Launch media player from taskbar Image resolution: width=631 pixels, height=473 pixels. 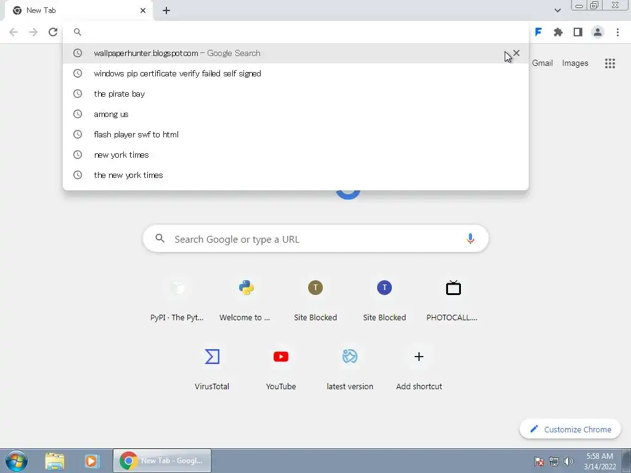(x=92, y=461)
